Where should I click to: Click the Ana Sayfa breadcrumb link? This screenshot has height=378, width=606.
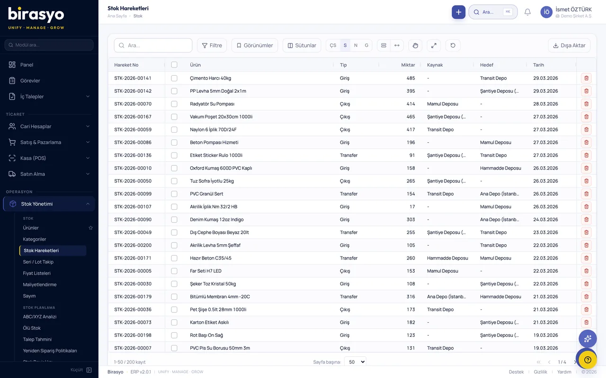[117, 16]
